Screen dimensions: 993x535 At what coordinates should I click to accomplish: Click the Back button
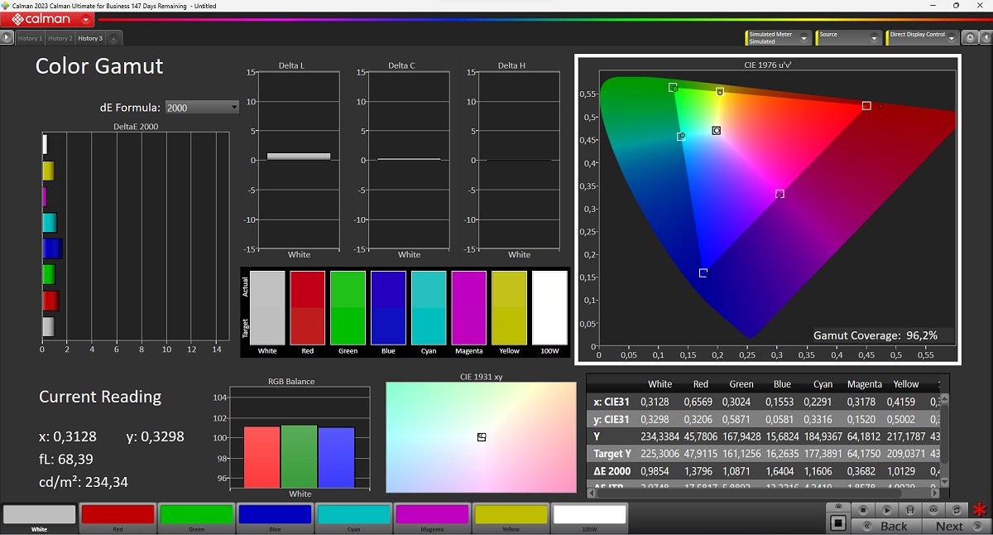pyautogui.click(x=893, y=526)
